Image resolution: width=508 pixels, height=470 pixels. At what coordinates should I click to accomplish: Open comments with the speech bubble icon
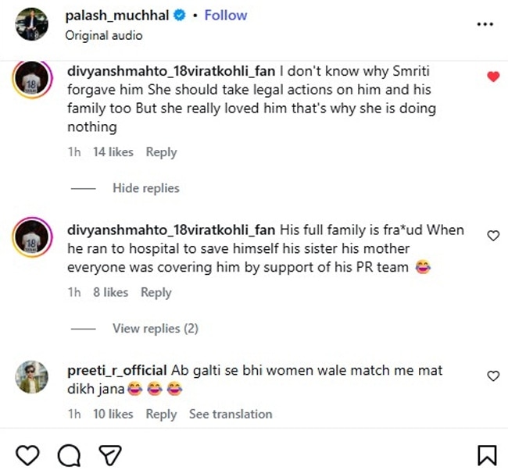pyautogui.click(x=70, y=454)
